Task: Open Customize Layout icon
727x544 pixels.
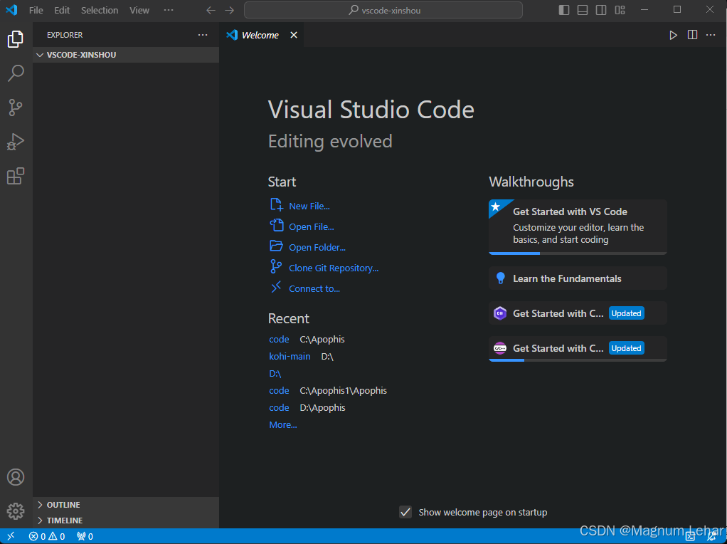Action: tap(620, 10)
